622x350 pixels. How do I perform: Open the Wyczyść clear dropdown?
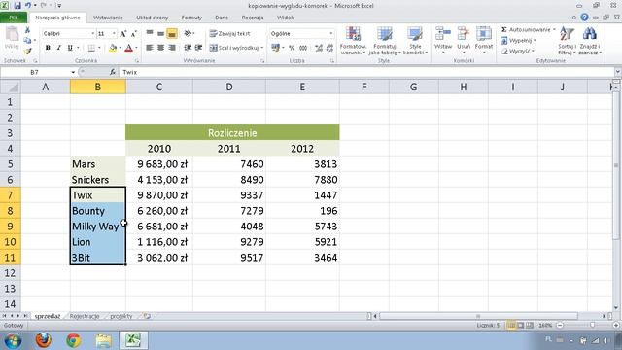point(517,52)
